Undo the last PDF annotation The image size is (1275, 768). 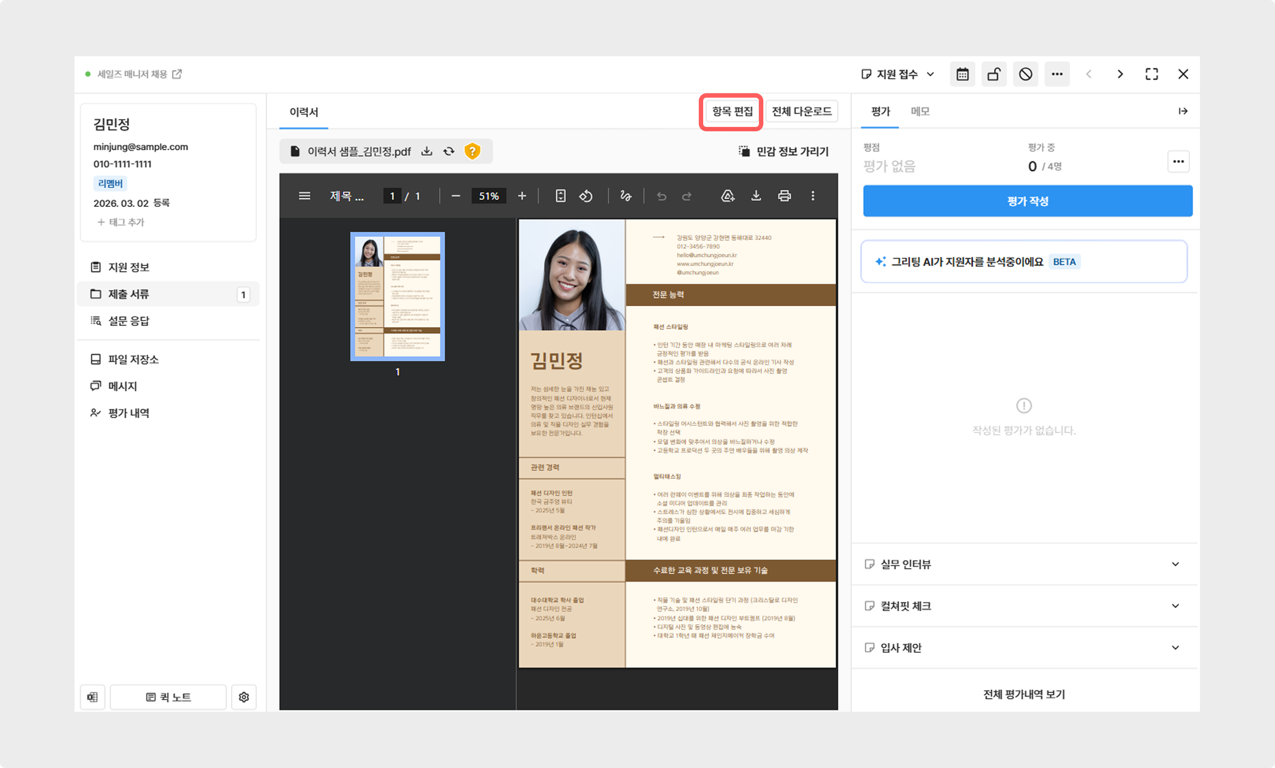[x=662, y=196]
